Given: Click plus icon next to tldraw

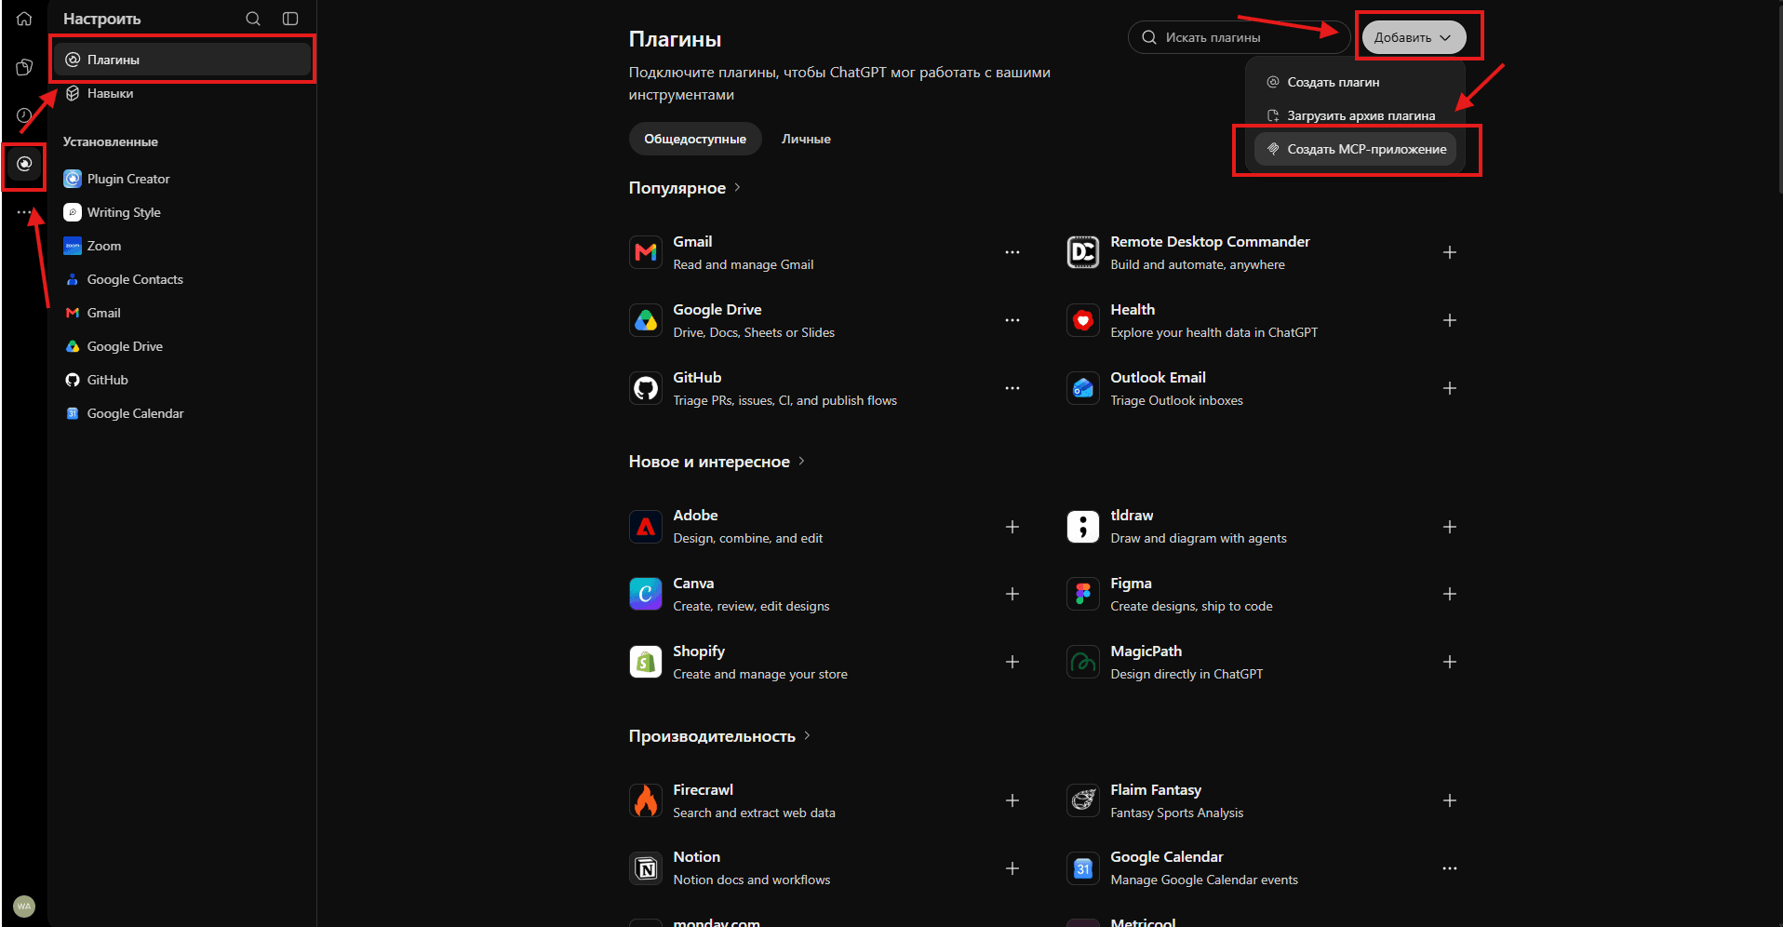Looking at the screenshot, I should click(x=1449, y=527).
